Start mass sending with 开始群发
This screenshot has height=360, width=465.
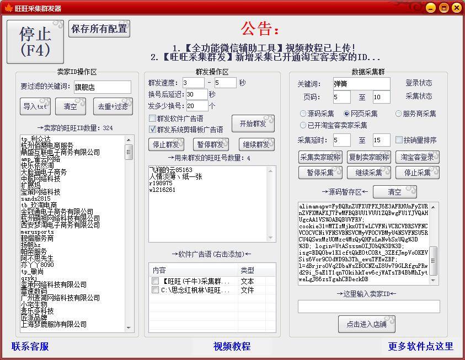coord(253,123)
